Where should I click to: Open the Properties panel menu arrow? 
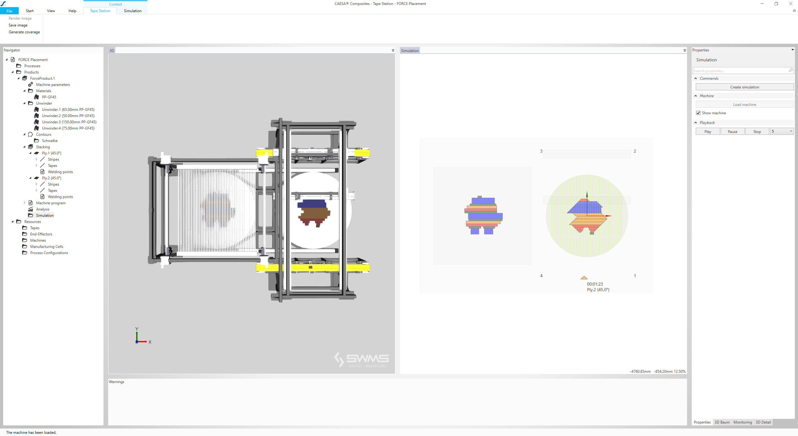pos(792,50)
